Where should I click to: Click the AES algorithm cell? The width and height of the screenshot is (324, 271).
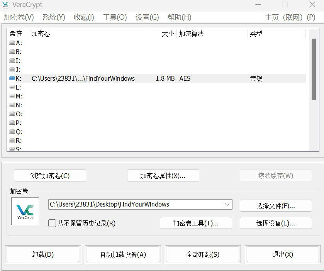[x=185, y=78]
